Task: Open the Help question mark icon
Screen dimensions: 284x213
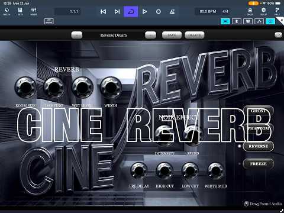Action: point(277,11)
